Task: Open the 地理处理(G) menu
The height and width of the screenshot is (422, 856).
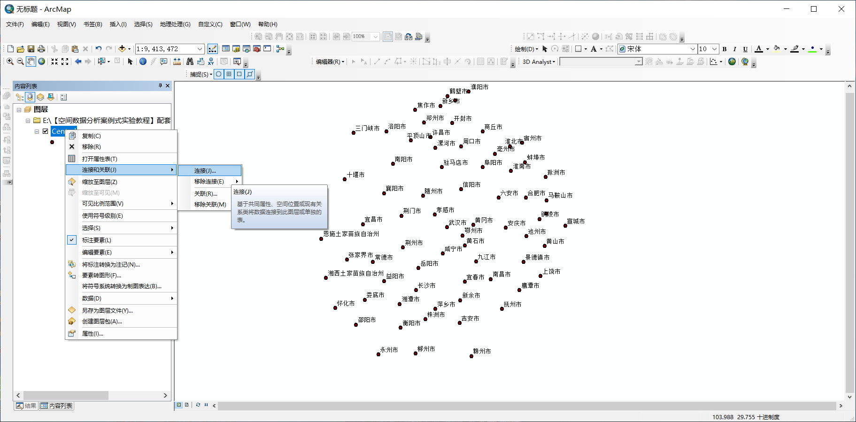Action: point(175,24)
